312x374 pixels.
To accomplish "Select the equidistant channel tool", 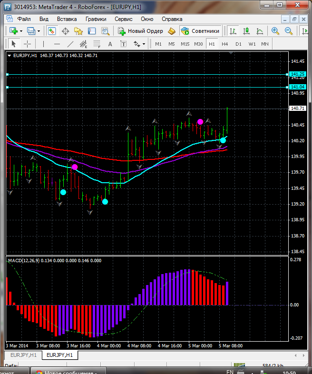I will [83, 44].
